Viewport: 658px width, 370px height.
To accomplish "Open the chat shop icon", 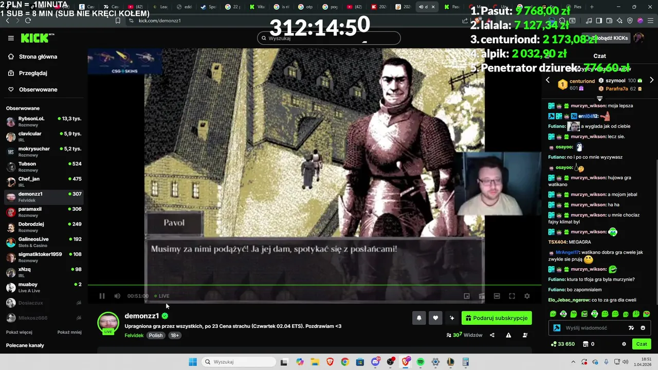I will coord(585,344).
